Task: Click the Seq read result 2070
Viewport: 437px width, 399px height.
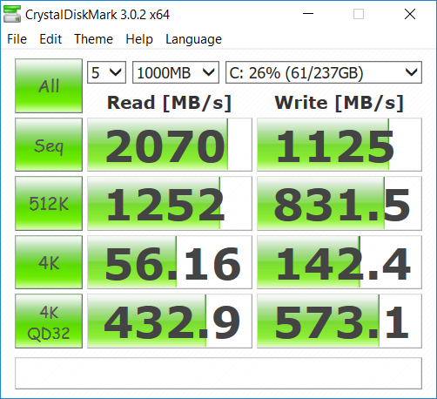Action: [170, 145]
